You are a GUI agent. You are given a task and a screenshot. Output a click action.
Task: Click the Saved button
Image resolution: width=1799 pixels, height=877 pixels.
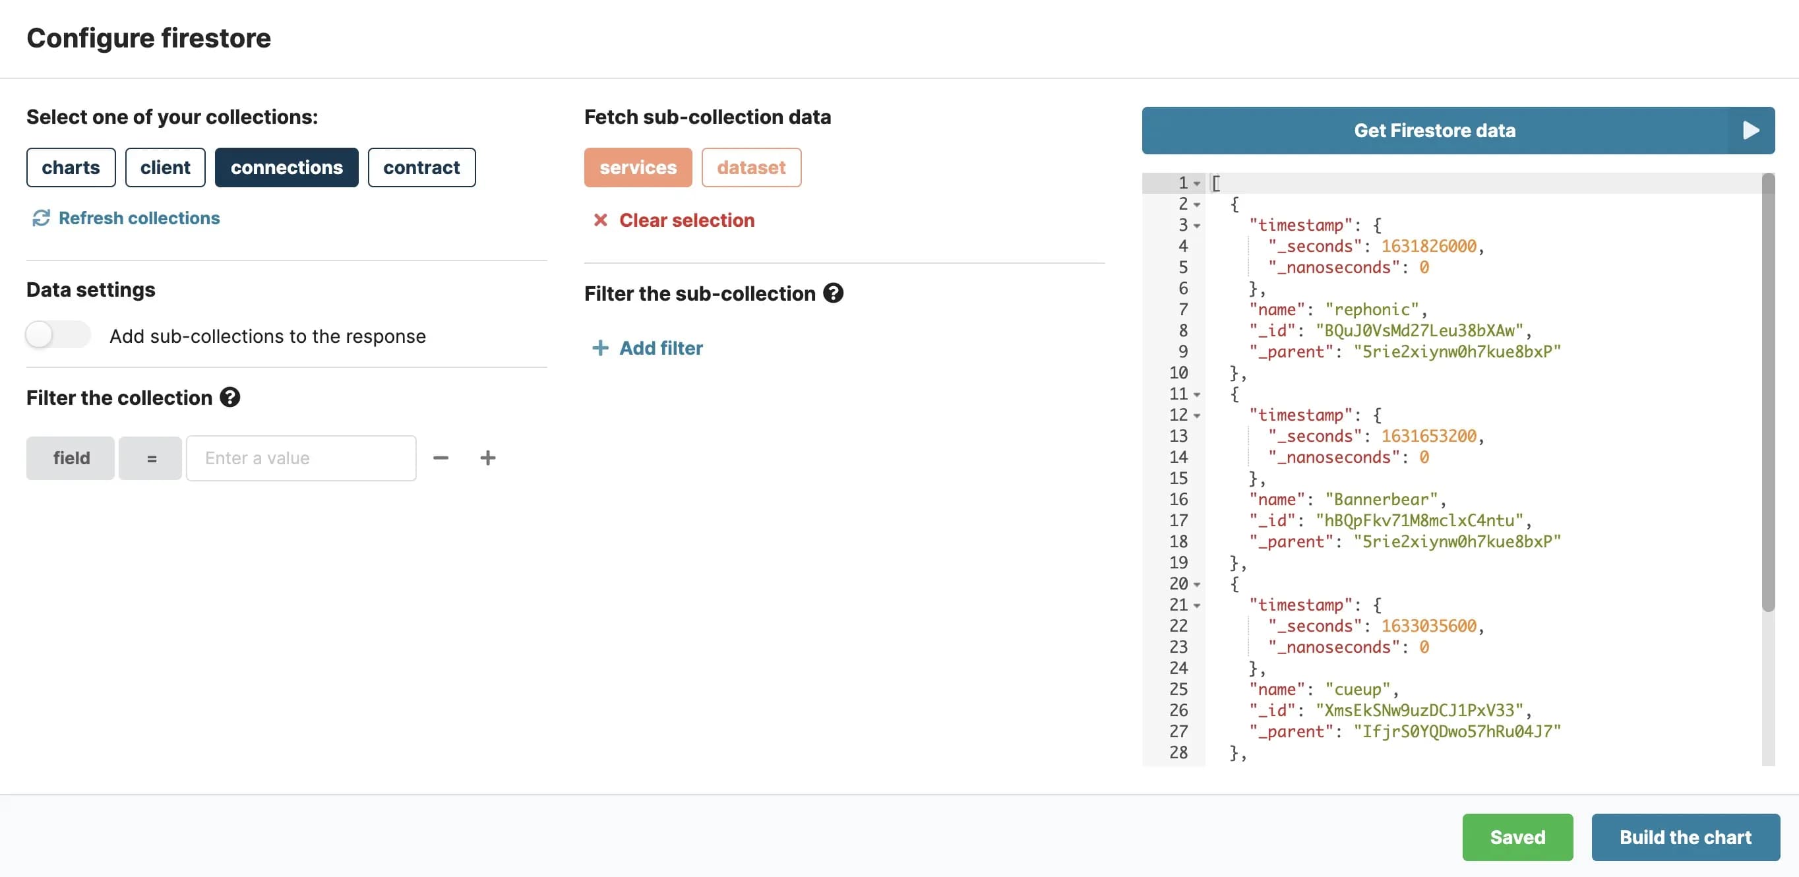click(x=1517, y=837)
